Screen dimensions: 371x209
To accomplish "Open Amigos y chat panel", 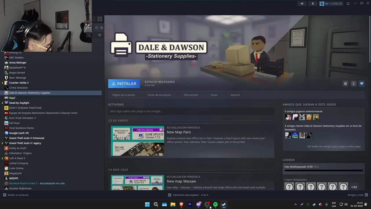I will click(x=358, y=195).
